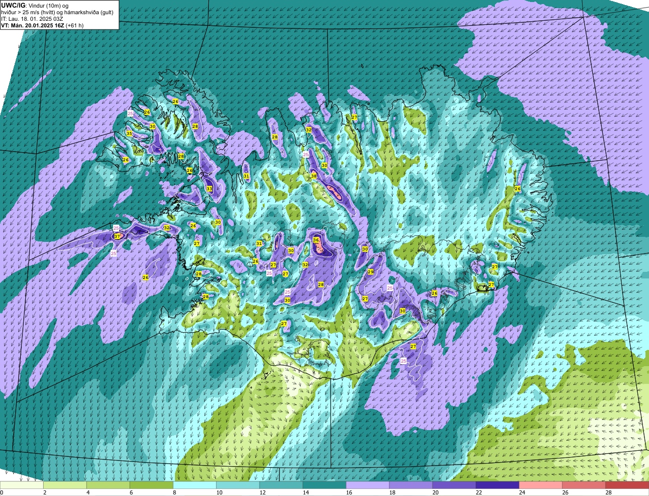The width and height of the screenshot is (649, 496).
Task: Click the legend tick label 2
Action: [45, 492]
